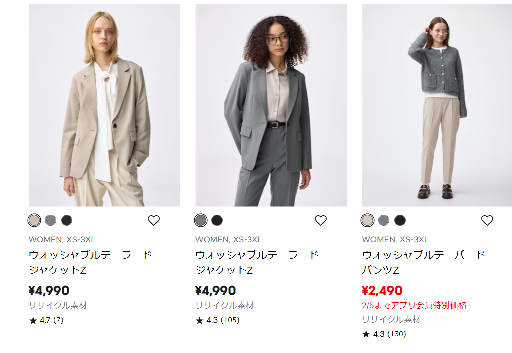Choose black swatch on second jacket
This screenshot has width=512, height=353.
pyautogui.click(x=217, y=220)
